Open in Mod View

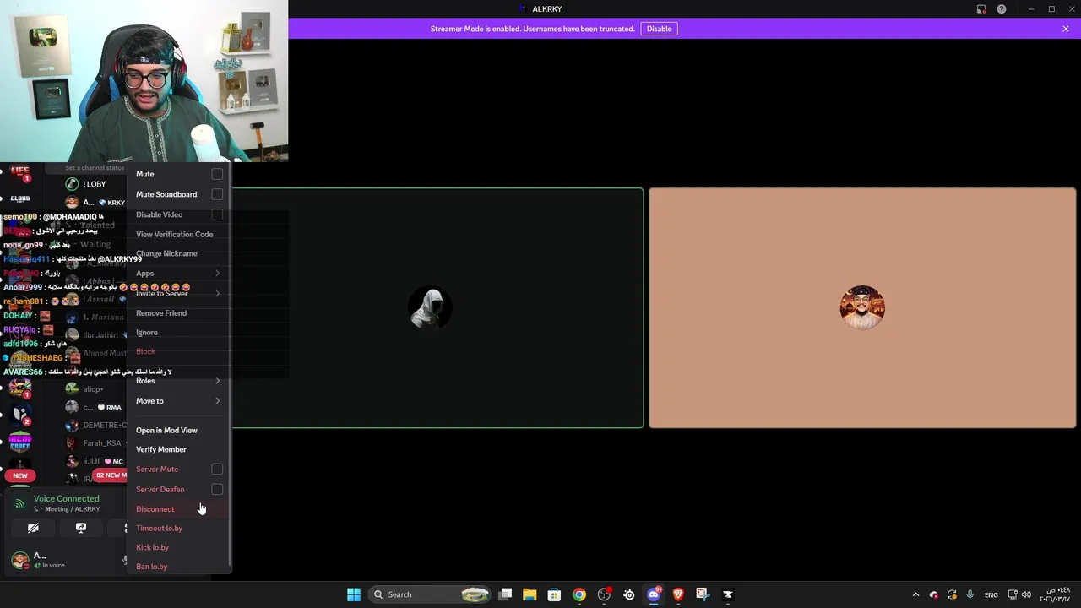click(x=178, y=431)
